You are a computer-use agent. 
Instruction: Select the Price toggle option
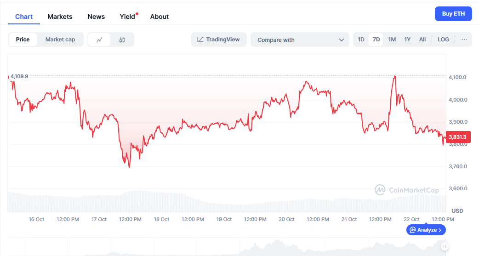click(x=23, y=40)
